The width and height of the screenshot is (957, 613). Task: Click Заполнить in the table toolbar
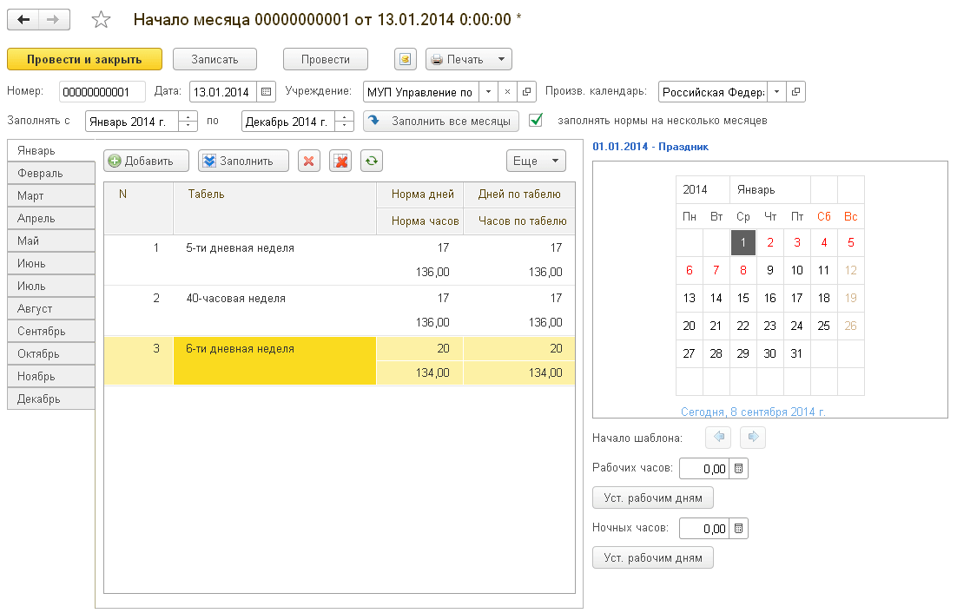243,161
